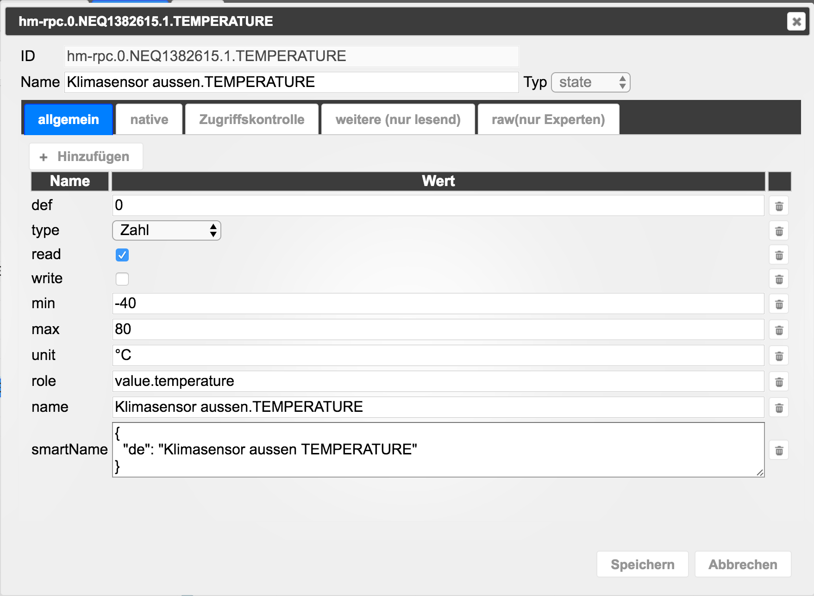
Task: Close the object dialog with X
Action: [x=796, y=21]
